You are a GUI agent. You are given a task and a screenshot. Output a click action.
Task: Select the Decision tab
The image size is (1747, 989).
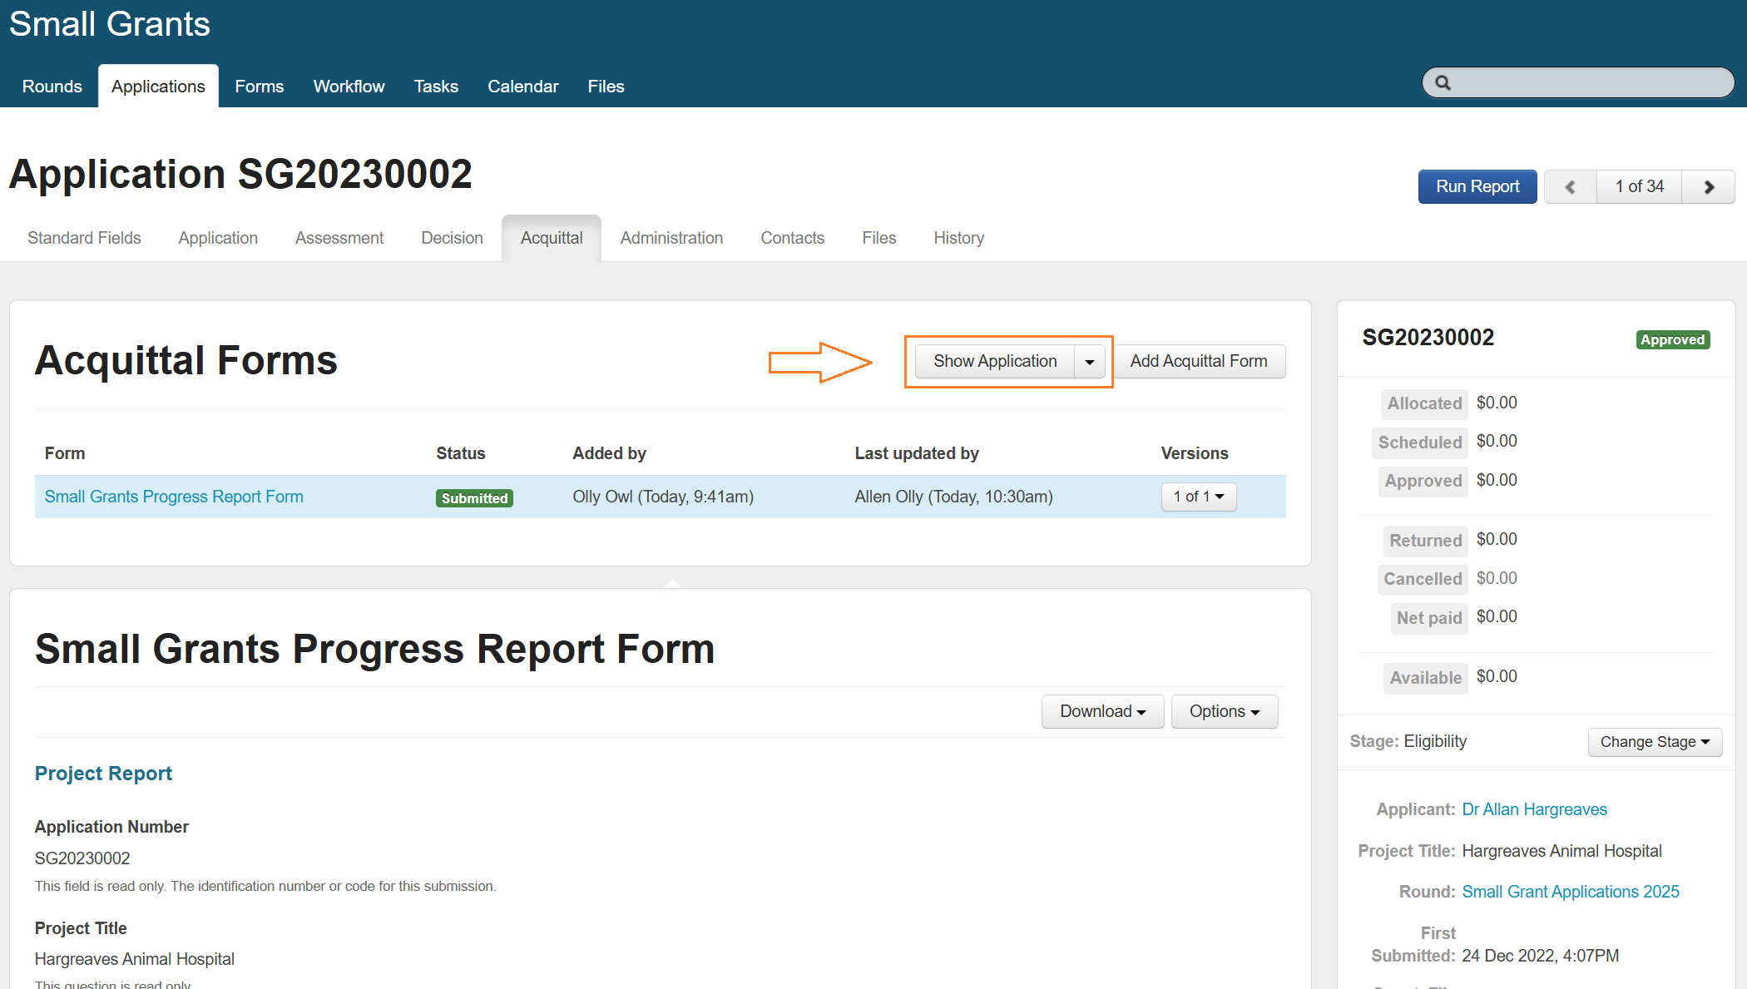pyautogui.click(x=452, y=239)
